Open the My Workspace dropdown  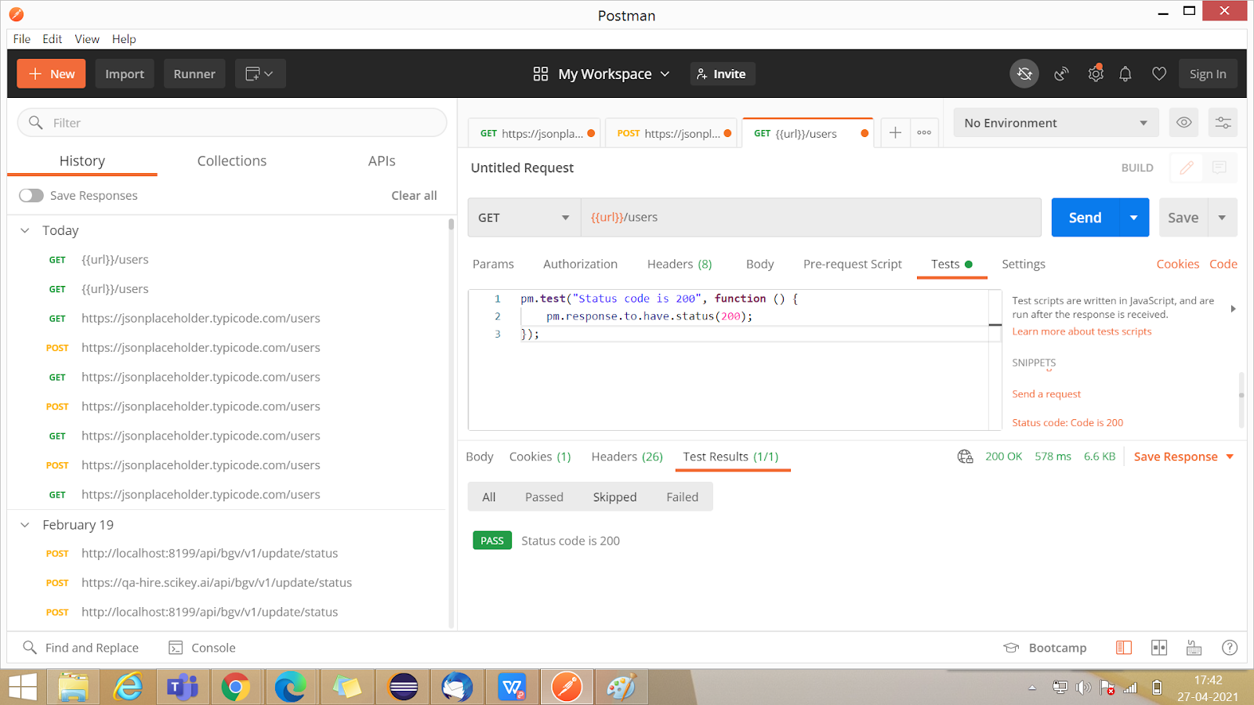pos(614,74)
